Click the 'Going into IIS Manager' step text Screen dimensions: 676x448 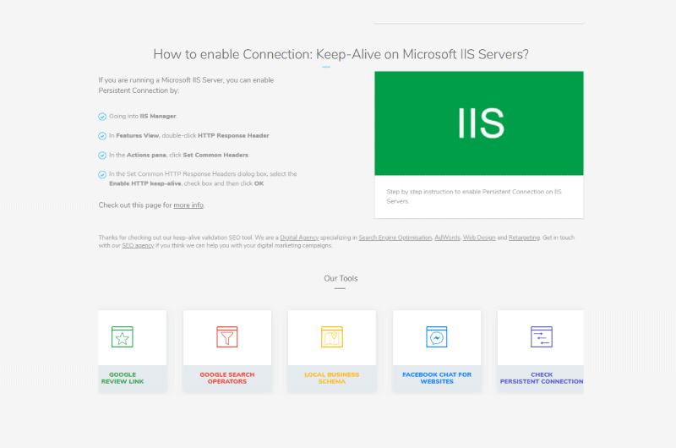143,117
